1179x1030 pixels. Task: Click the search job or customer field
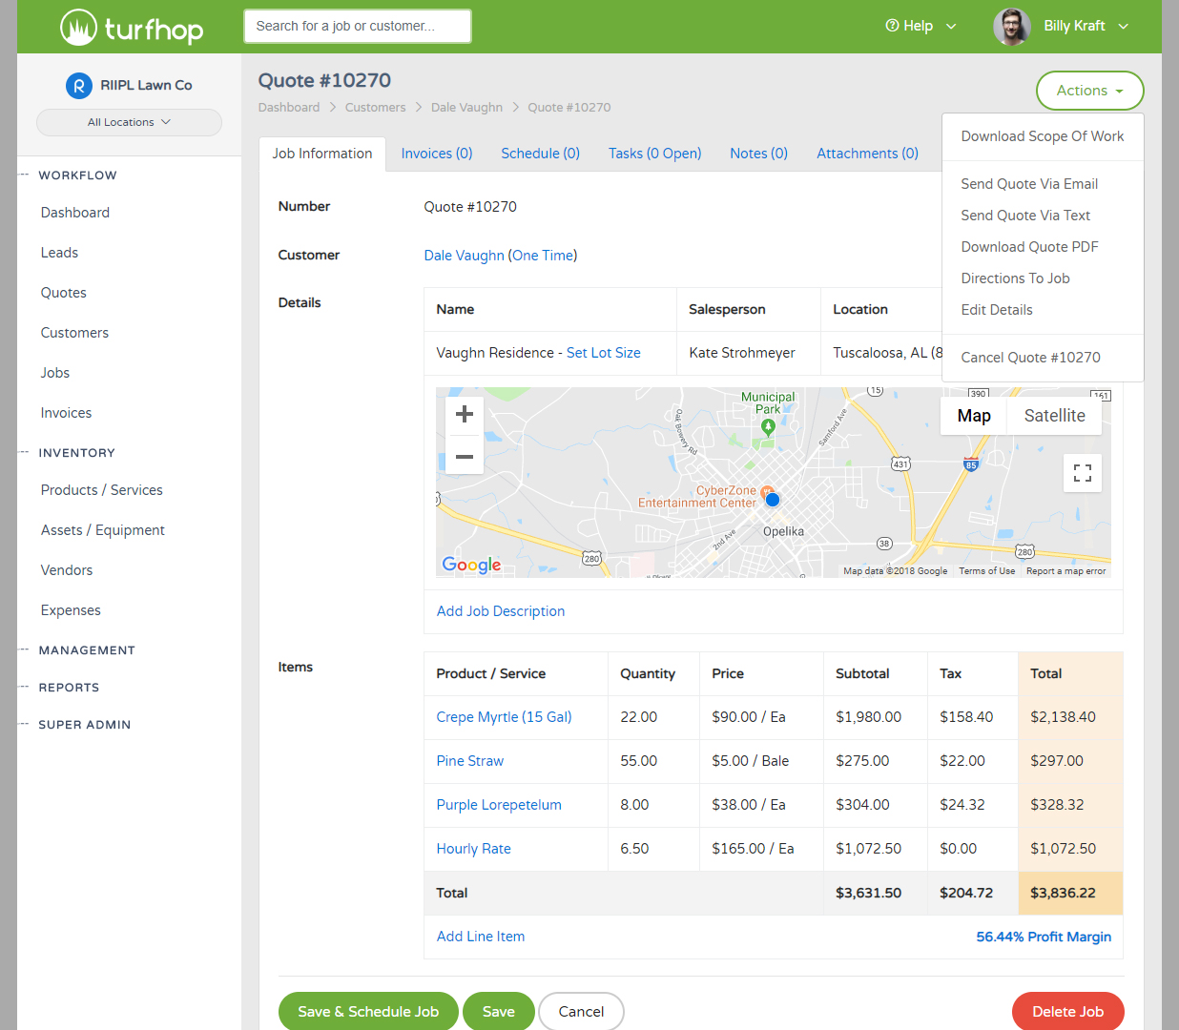[x=358, y=26]
